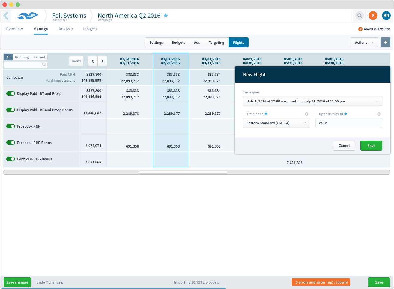
Task: Click the Today button
Action: [76, 61]
